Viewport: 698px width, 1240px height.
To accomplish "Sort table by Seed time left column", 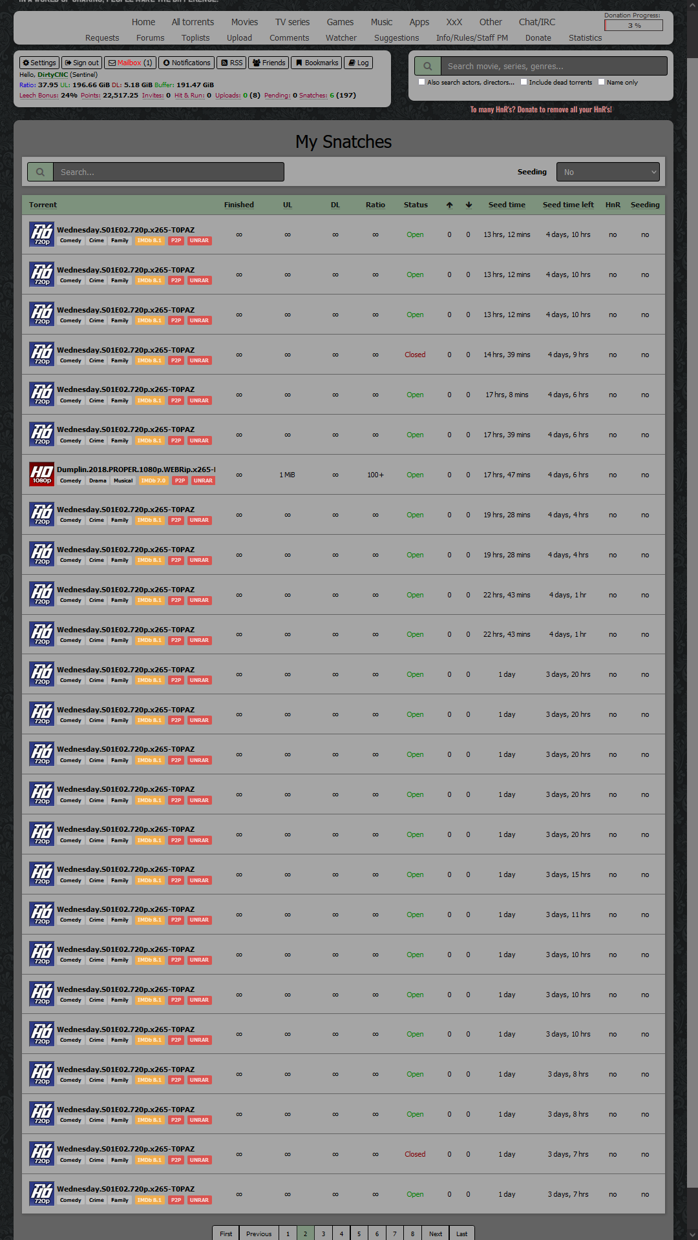I will (568, 205).
